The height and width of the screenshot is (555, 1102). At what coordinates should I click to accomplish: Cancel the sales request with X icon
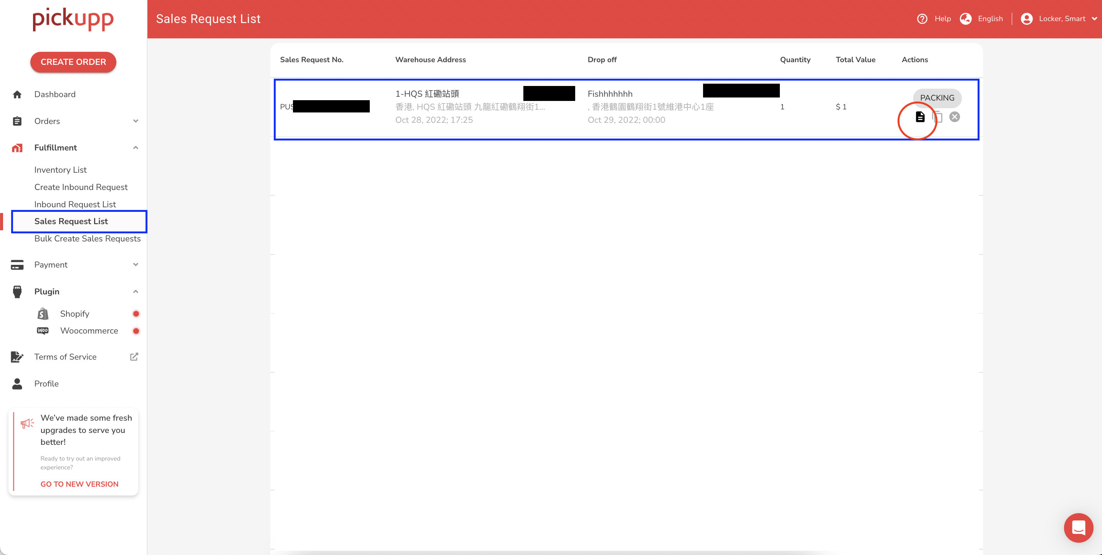point(955,117)
